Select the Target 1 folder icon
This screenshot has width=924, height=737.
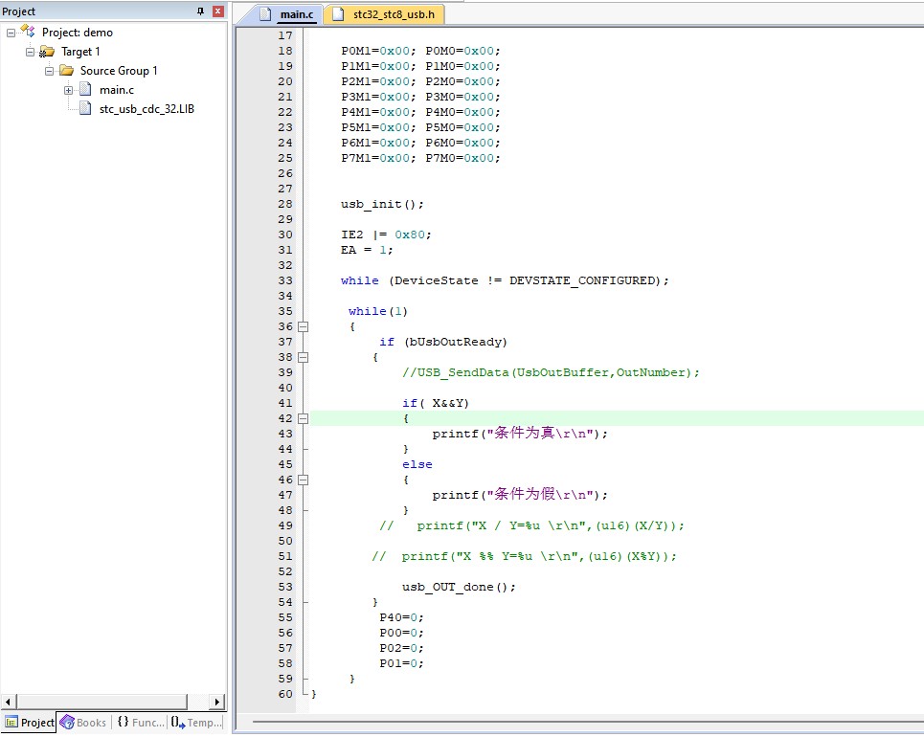(47, 52)
